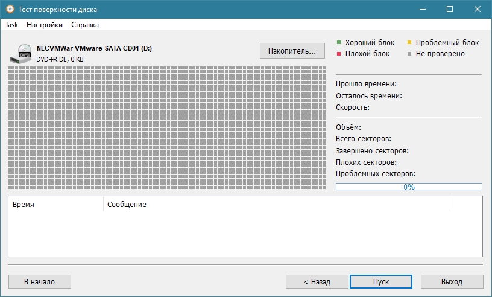Click the Время column header
This screenshot has width=492, height=297.
pos(55,205)
